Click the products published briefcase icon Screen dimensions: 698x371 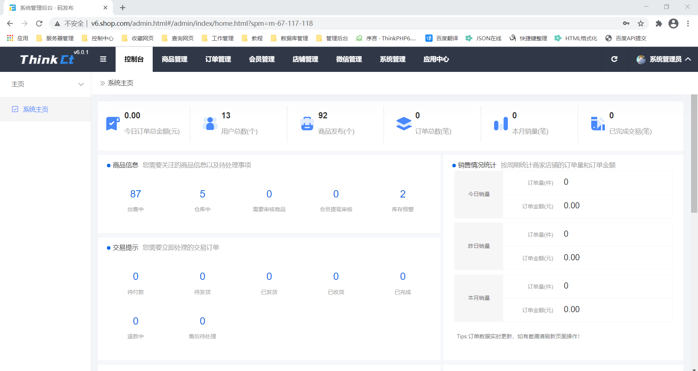coord(307,123)
